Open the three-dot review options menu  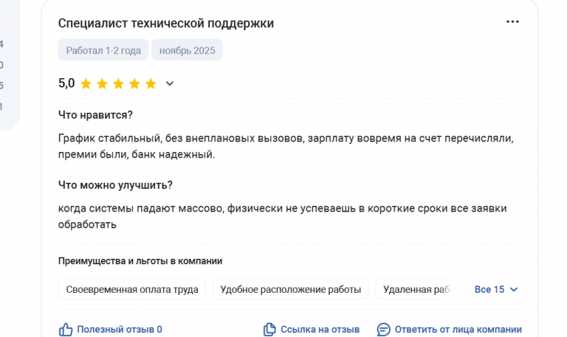[512, 22]
